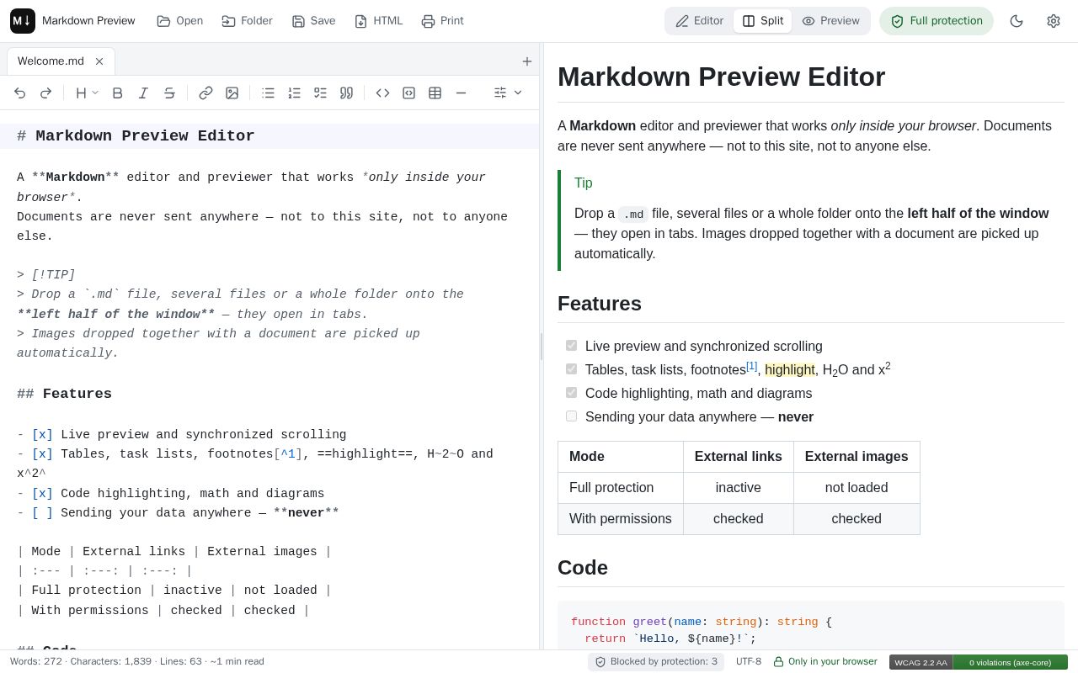This screenshot has width=1078, height=673.
Task: Open footnote [1] link in preview
Action: click(x=752, y=366)
